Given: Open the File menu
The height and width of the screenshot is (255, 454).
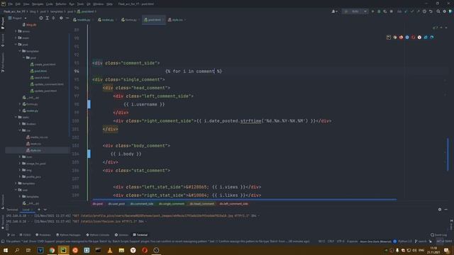Looking at the screenshot, I should coord(11,4).
